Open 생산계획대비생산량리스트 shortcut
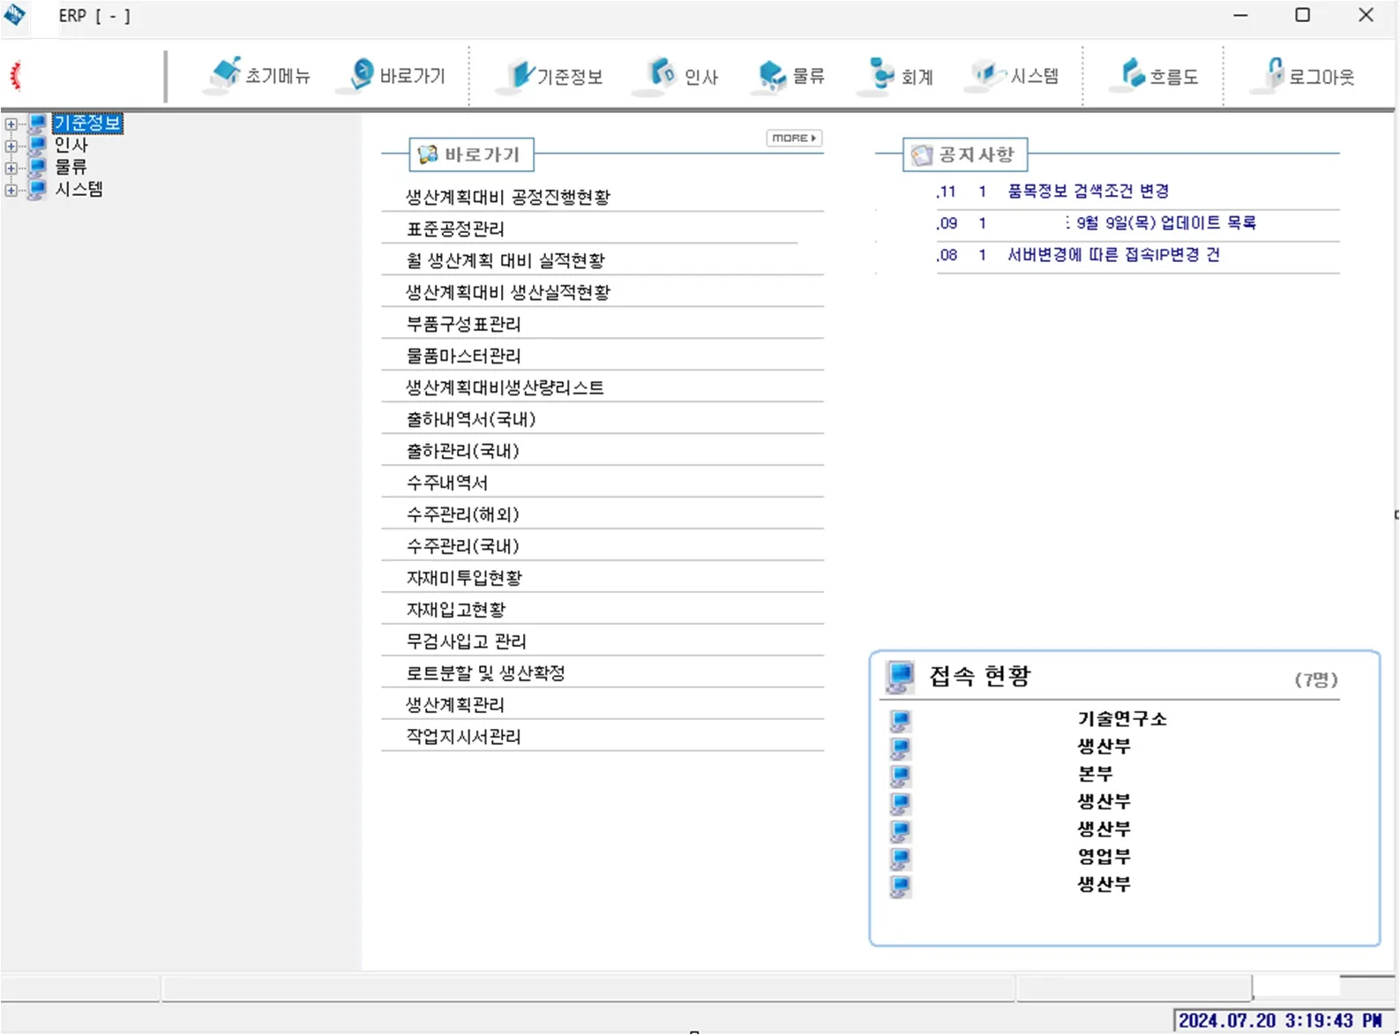The image size is (1400, 1035). [x=505, y=387]
